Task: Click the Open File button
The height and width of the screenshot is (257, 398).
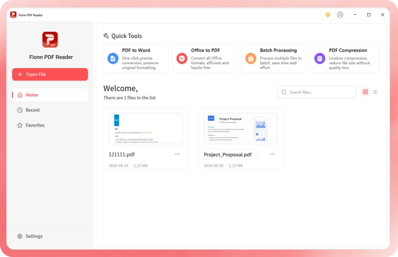Action: 50,74
